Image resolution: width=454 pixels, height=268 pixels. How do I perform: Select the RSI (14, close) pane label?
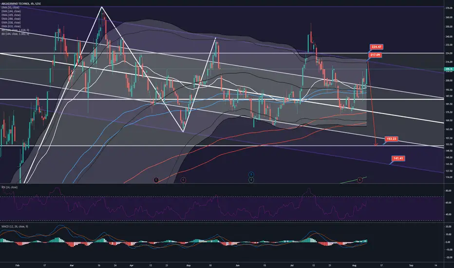[9, 187]
